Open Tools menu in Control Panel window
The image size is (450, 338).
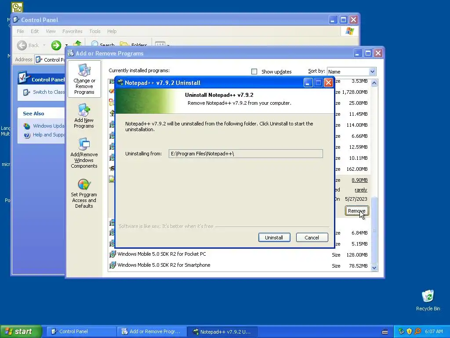tap(95, 31)
